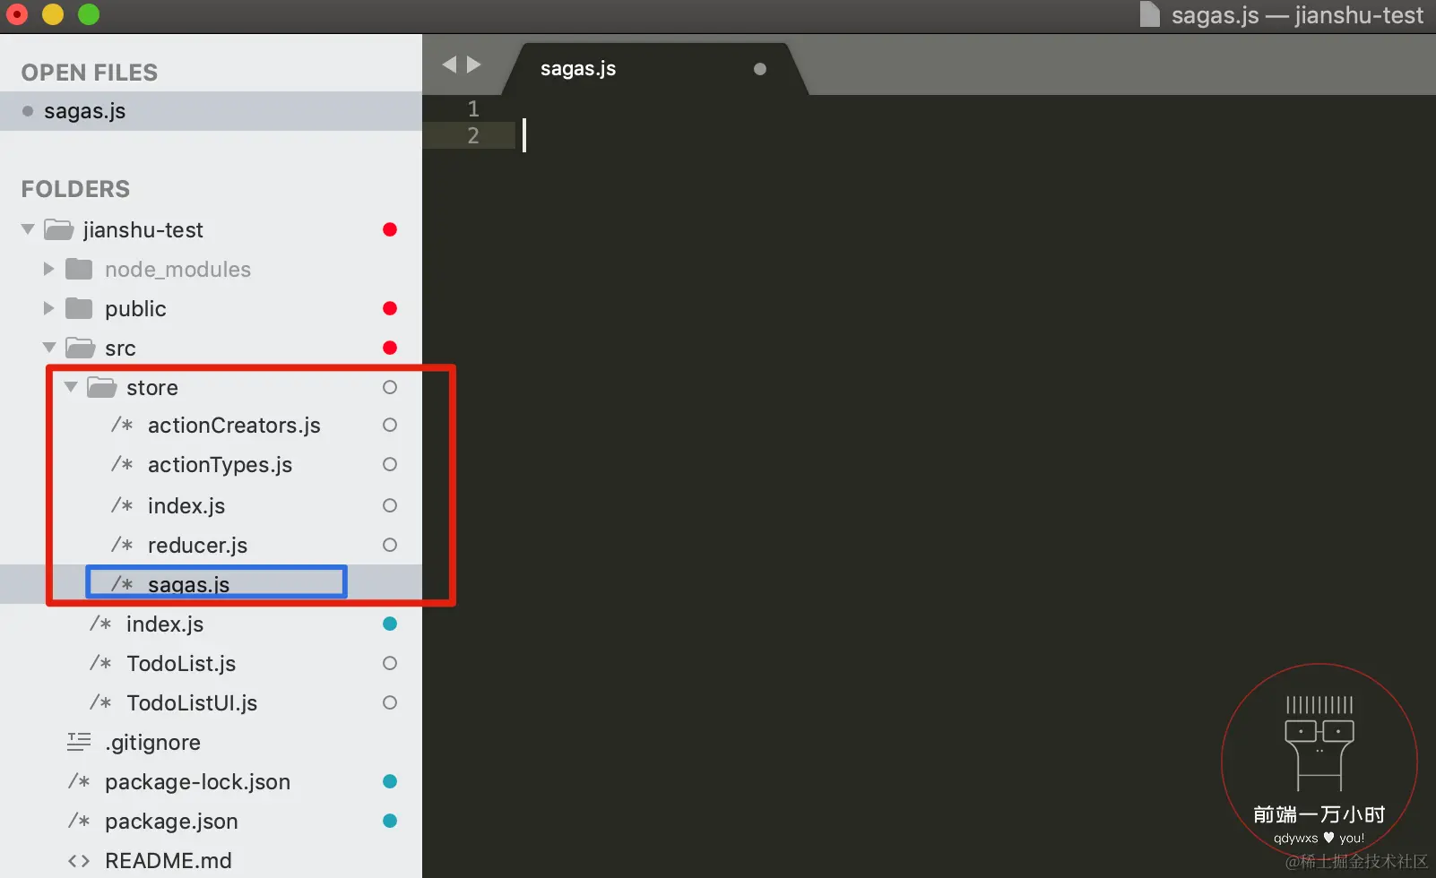The width and height of the screenshot is (1436, 878).
Task: Expand the node_modules folder
Action: pos(49,269)
